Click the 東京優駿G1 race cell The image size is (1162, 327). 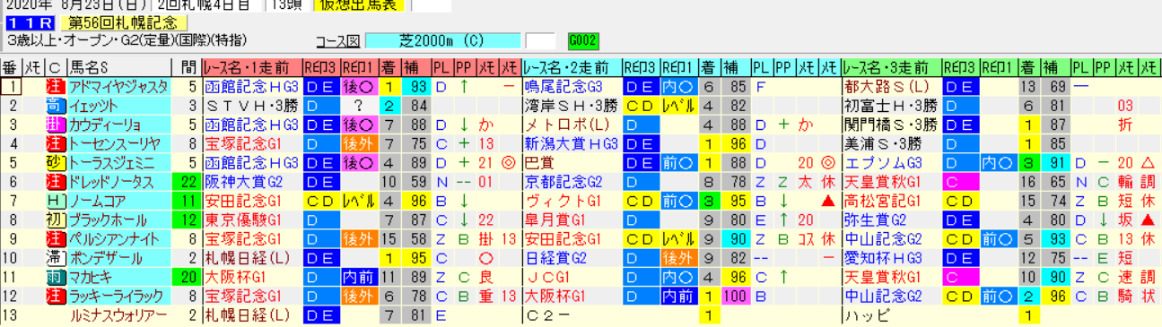pos(252,220)
